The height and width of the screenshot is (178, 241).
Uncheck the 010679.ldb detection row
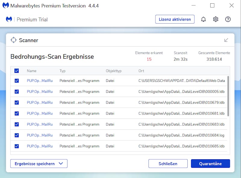coord(17,102)
